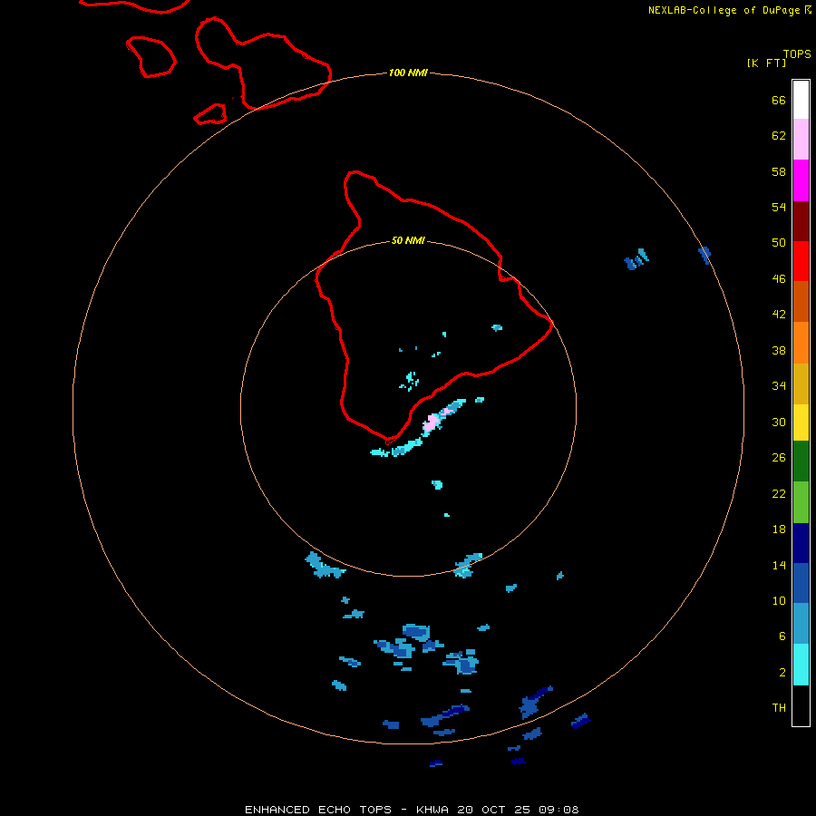Click the navy 14-18 kft legend swatch

(801, 543)
